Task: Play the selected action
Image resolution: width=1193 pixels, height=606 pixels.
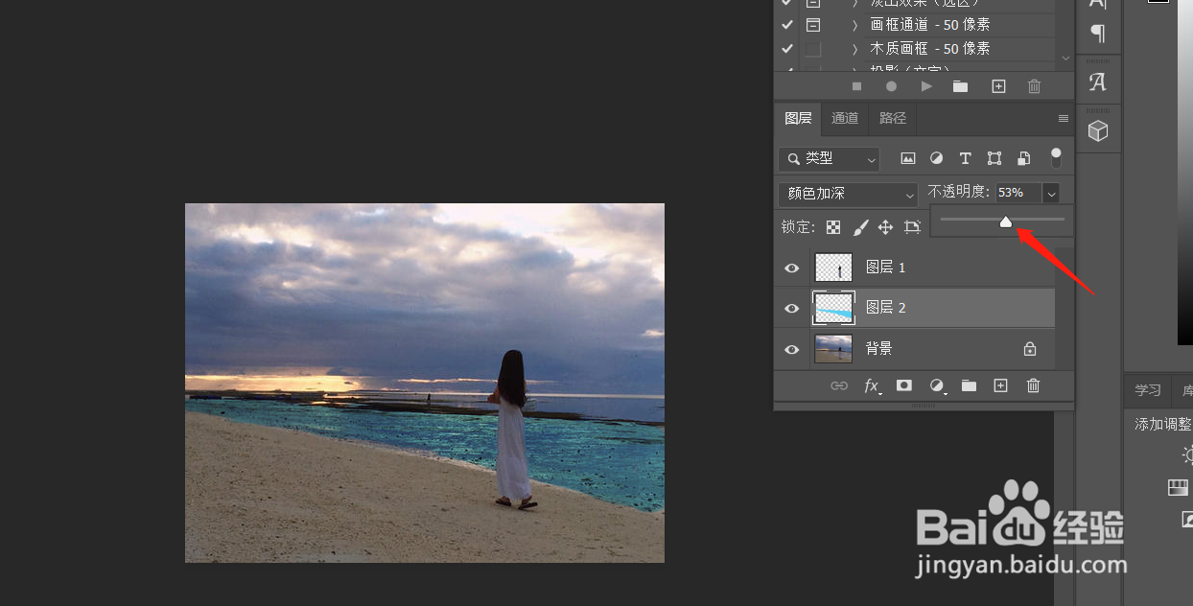Action: (926, 86)
